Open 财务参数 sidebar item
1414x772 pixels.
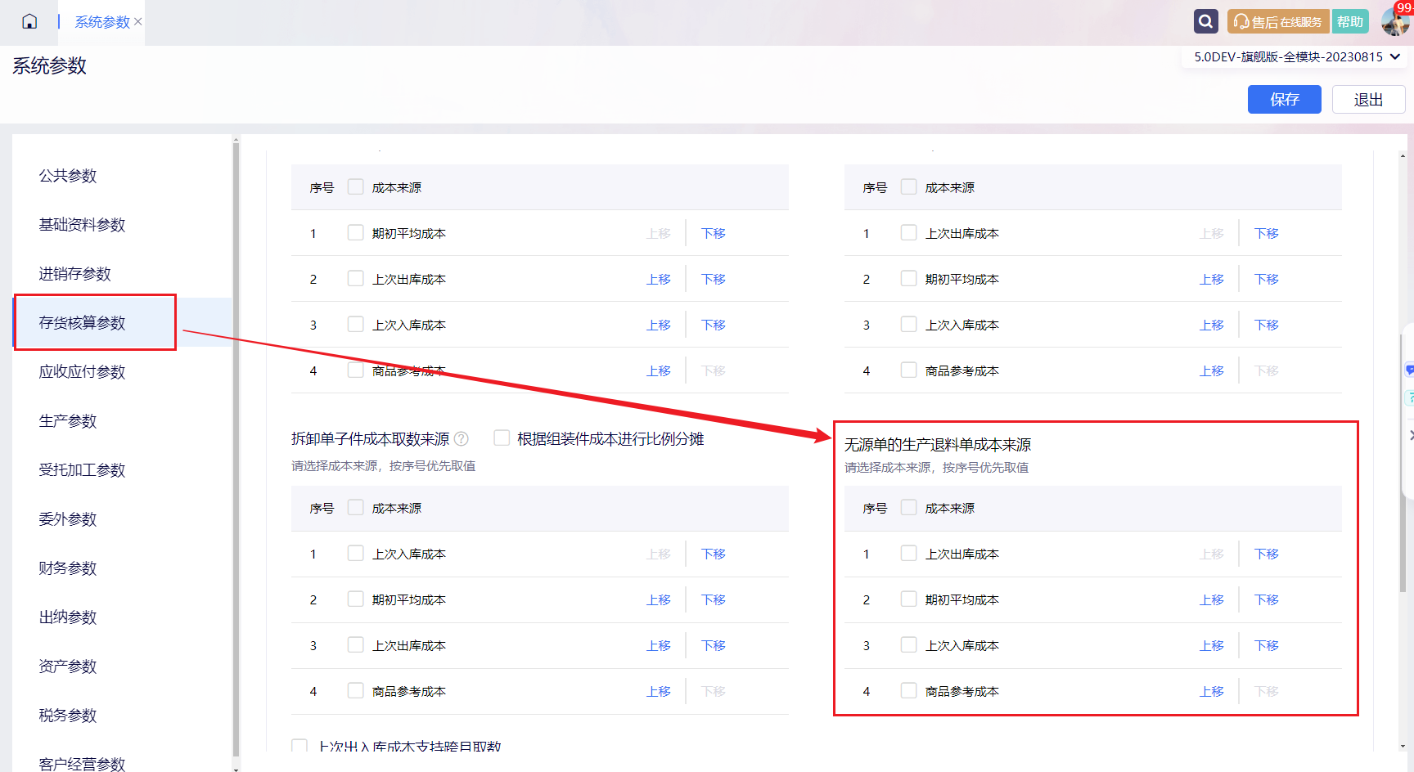(68, 568)
